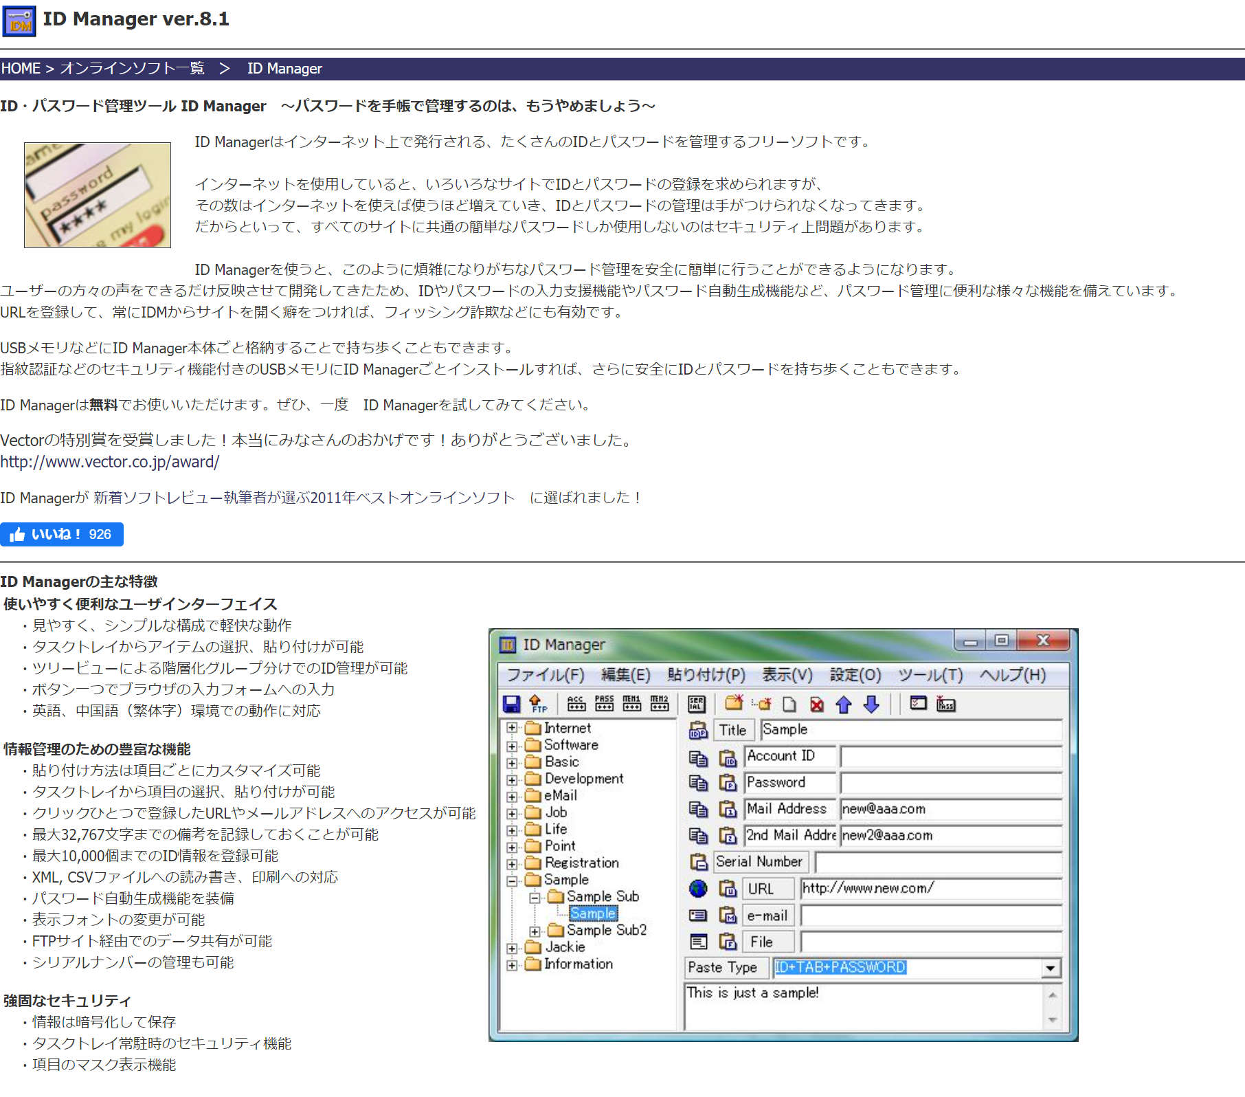Open オンラインソフト一覧 breadcrumb link
Viewport: 1245px width, 1097px height.
coord(133,69)
